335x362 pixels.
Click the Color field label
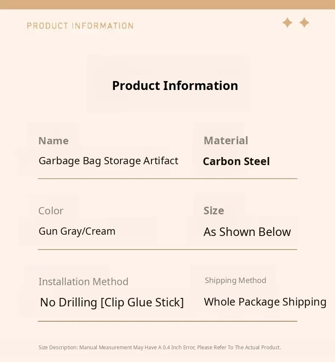click(51, 211)
